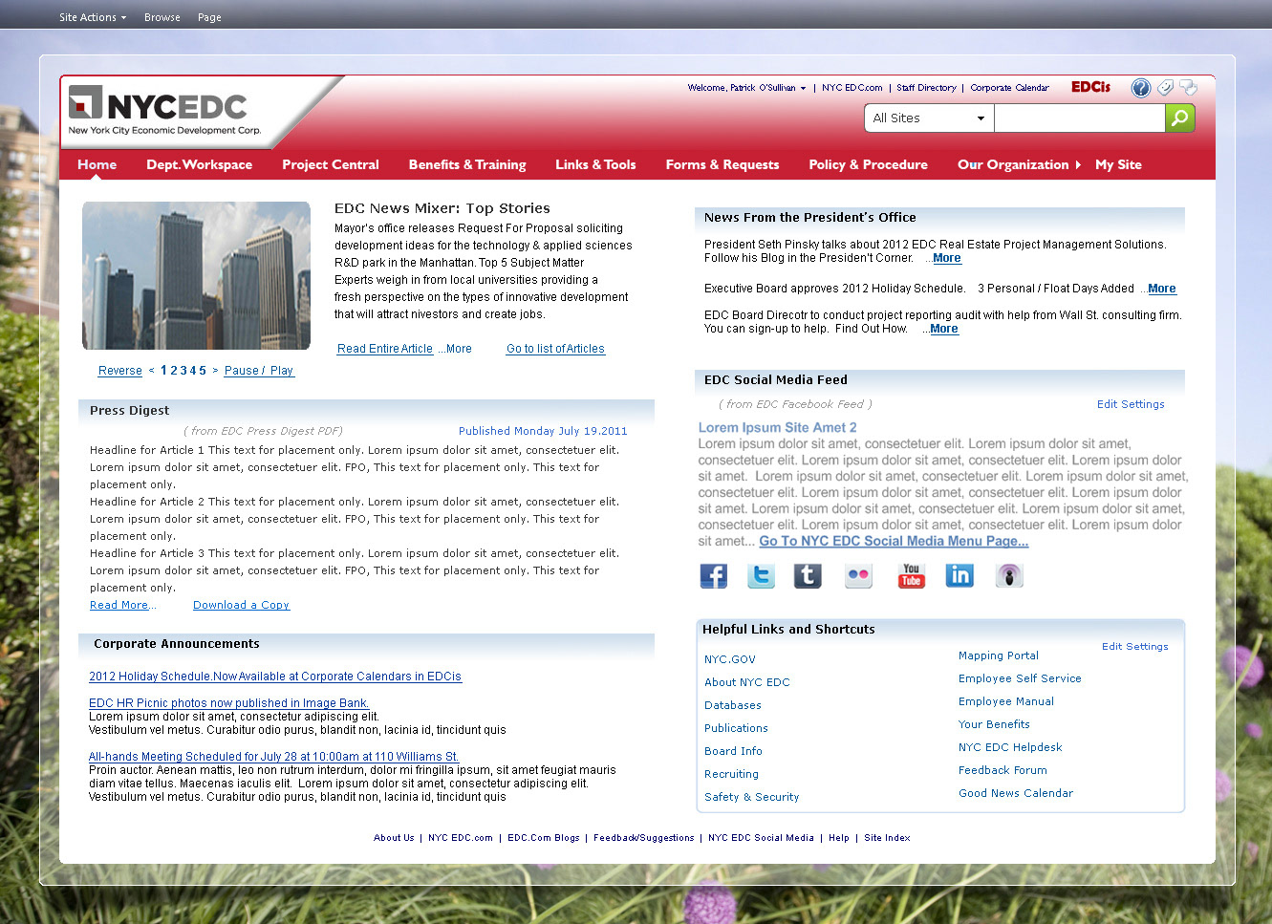The image size is (1272, 924).
Task: Click Staff Directory header link
Action: (926, 88)
